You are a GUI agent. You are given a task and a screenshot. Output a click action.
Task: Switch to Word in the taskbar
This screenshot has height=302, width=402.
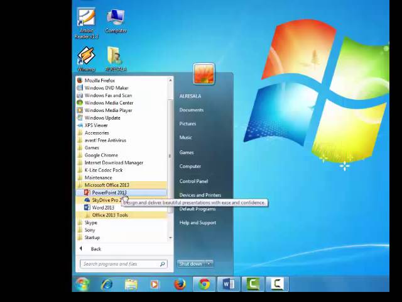pyautogui.click(x=229, y=284)
